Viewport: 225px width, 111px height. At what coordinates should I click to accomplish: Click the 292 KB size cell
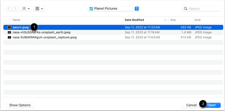tap(186, 27)
